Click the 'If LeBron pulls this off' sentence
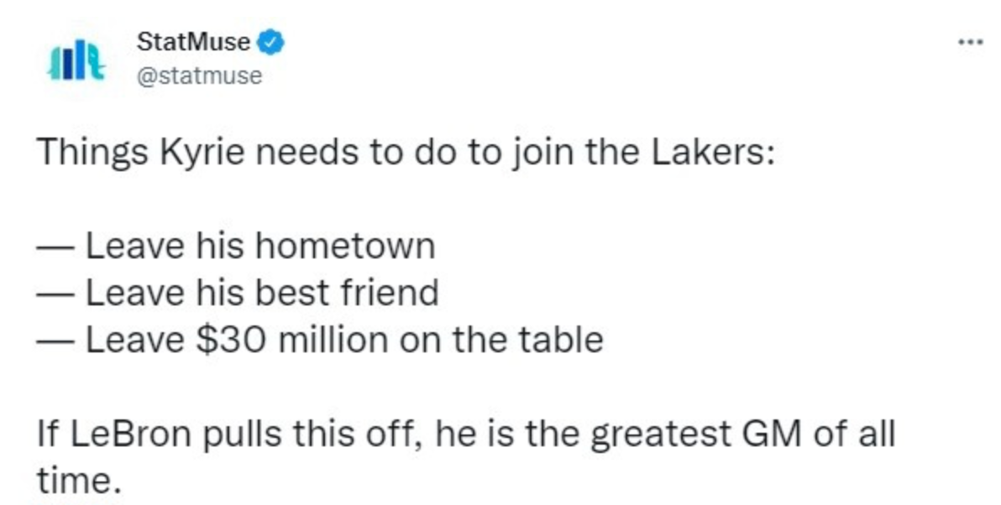This screenshot has height=505, width=1001. point(466,457)
